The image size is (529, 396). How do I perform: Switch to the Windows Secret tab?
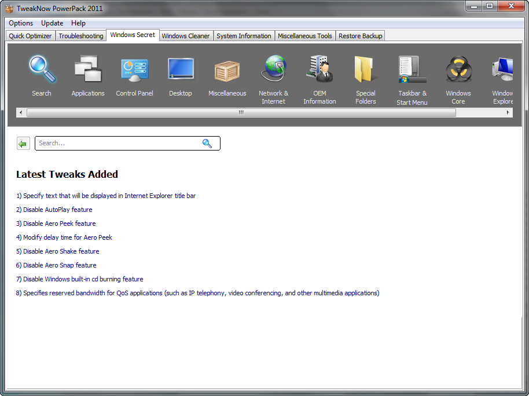point(133,35)
